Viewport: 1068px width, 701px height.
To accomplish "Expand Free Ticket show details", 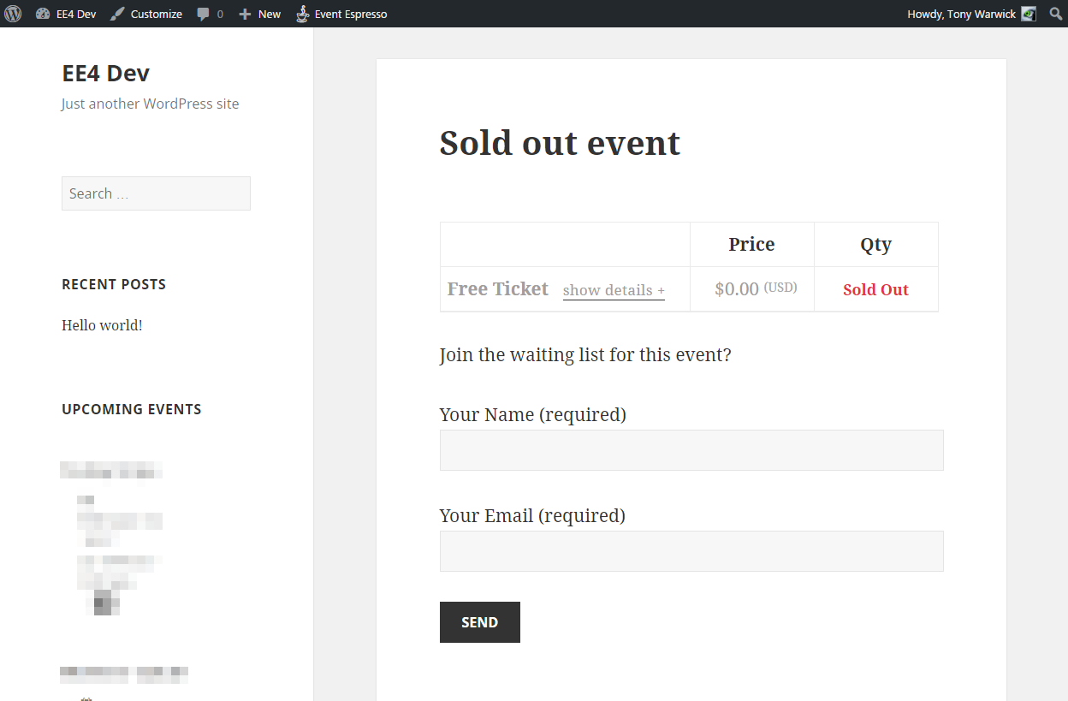I will 614,290.
